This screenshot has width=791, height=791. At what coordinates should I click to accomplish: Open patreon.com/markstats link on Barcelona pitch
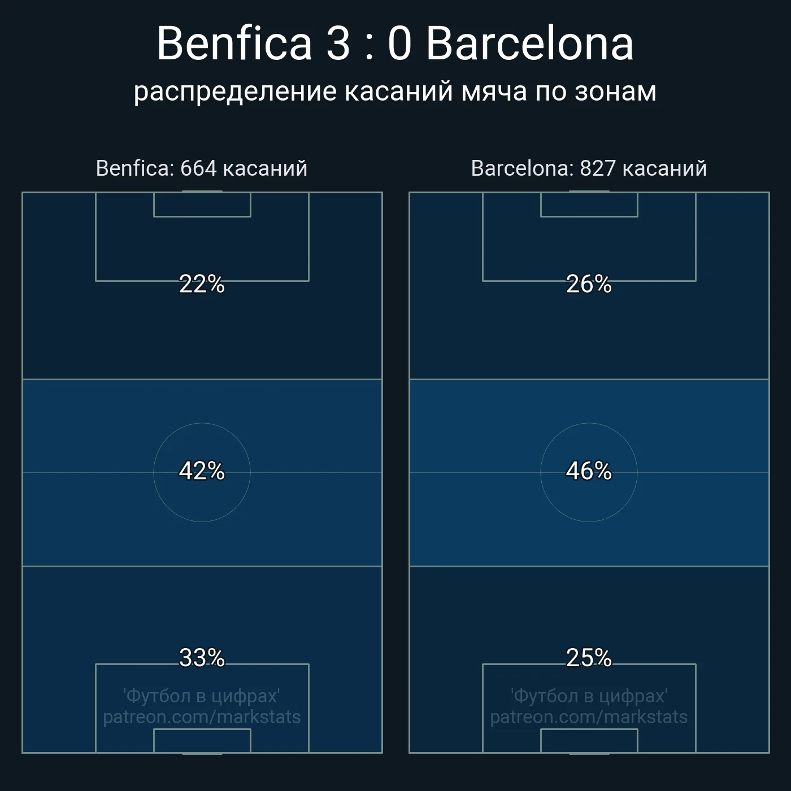[589, 717]
